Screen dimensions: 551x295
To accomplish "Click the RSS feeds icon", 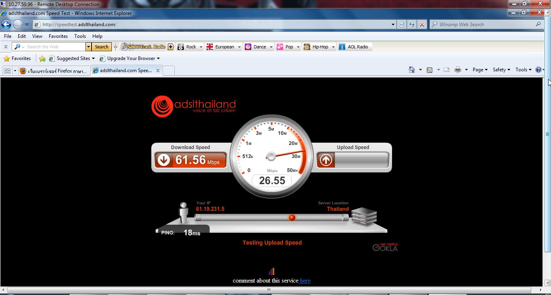I will tap(430, 70).
